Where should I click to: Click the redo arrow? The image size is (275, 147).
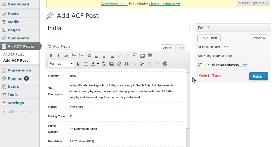[157, 64]
